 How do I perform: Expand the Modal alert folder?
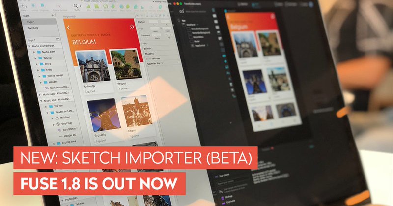(x=34, y=52)
